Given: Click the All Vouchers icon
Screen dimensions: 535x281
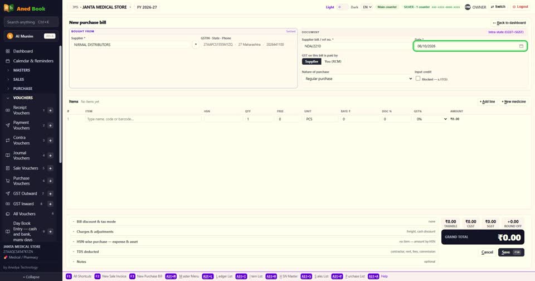Looking at the screenshot, I should 7,214.
